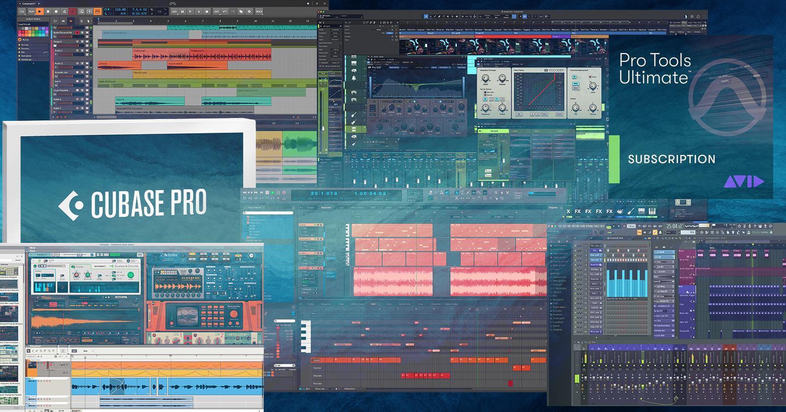This screenshot has height=412, width=786.
Task: Collapse the Rack section in Reason
Action: 27,251
